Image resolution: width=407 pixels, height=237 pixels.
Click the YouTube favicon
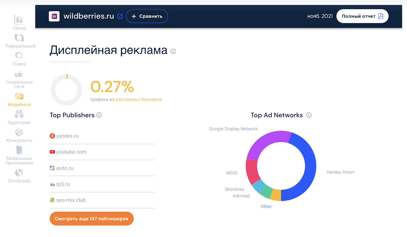pyautogui.click(x=52, y=152)
